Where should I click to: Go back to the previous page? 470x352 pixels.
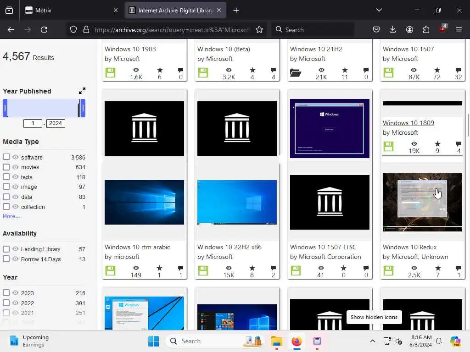pos(11,30)
